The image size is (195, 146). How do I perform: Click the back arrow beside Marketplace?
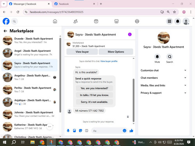5,31
